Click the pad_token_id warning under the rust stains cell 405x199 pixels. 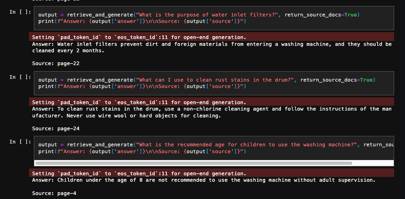(139, 102)
